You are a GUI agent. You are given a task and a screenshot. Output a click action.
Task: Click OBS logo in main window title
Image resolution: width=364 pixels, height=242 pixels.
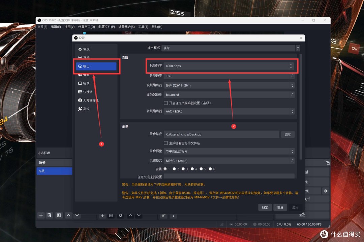[39, 20]
